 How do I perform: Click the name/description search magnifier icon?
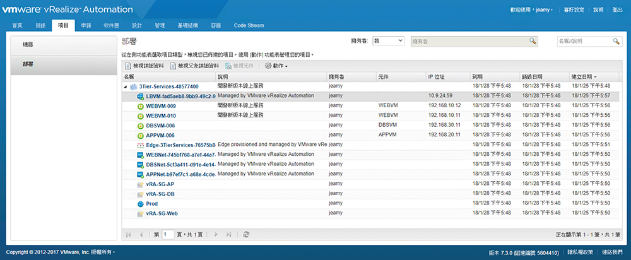tap(616, 41)
